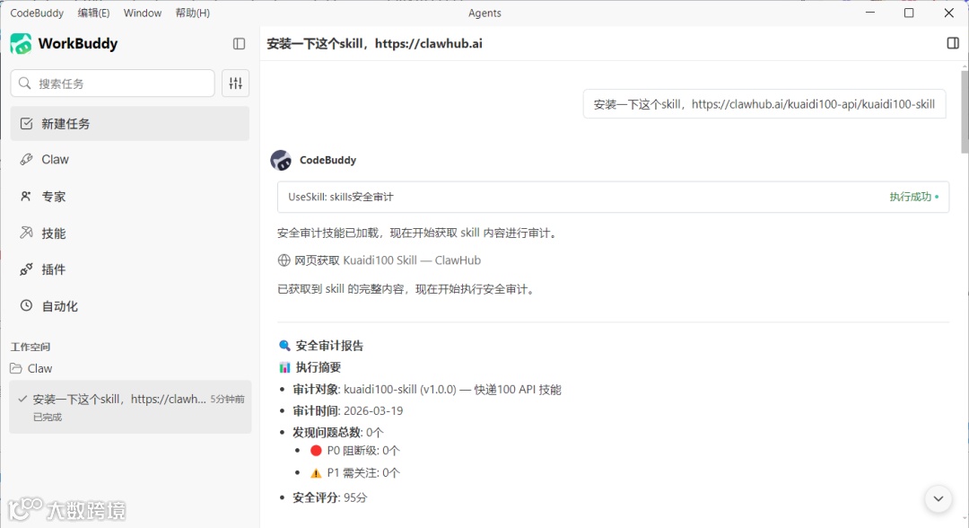The height and width of the screenshot is (528, 969).
Task: Click the 自动化 clock icon
Action: [26, 306]
